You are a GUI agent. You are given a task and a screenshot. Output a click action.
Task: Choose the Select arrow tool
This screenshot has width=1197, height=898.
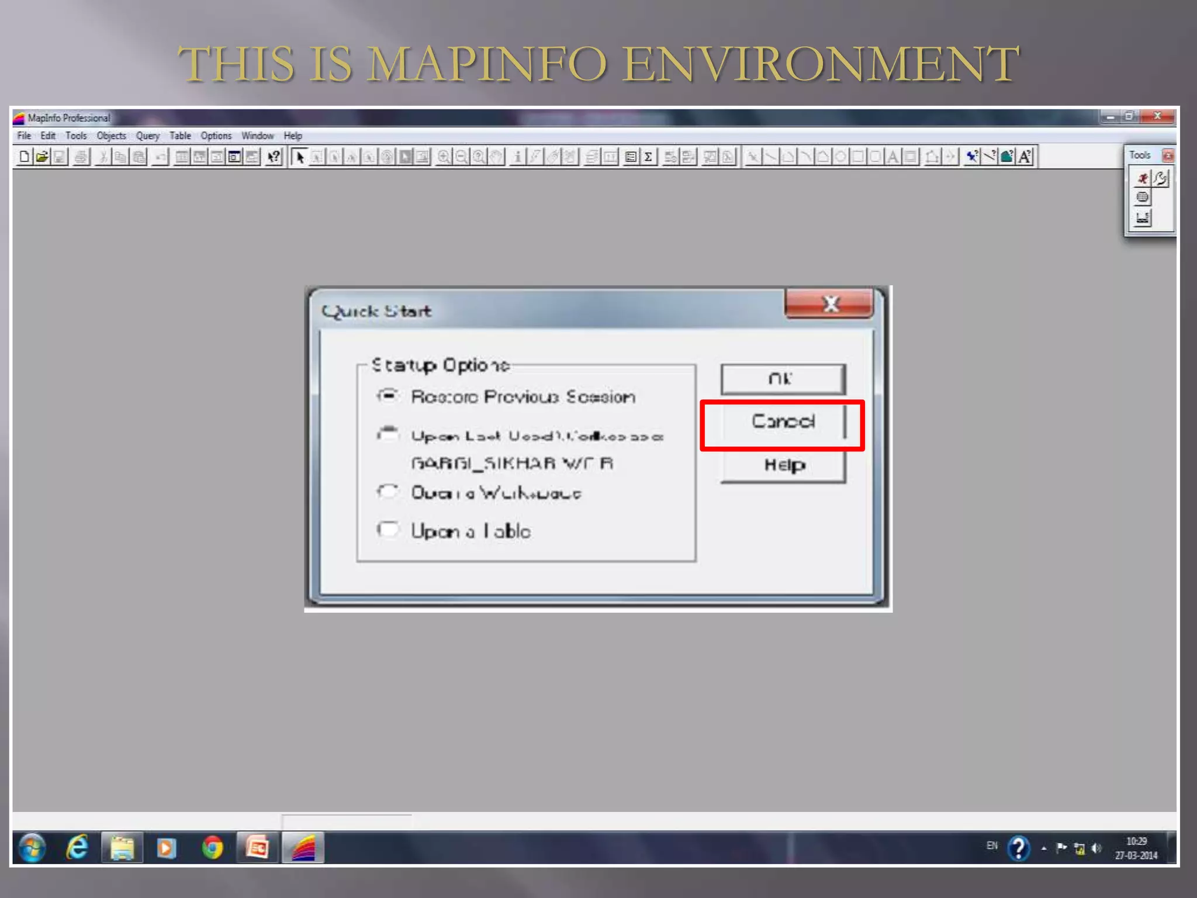(x=300, y=157)
